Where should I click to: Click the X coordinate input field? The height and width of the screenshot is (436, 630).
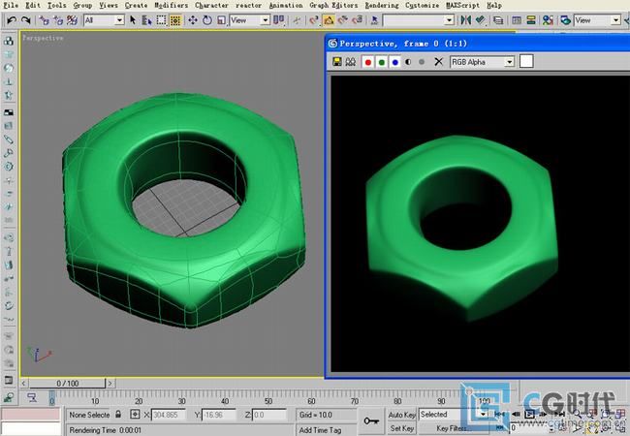coord(168,415)
